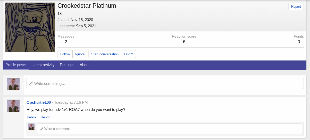Open the Postings tab
Viewport: 310px width, 140px height.
(x=67, y=65)
